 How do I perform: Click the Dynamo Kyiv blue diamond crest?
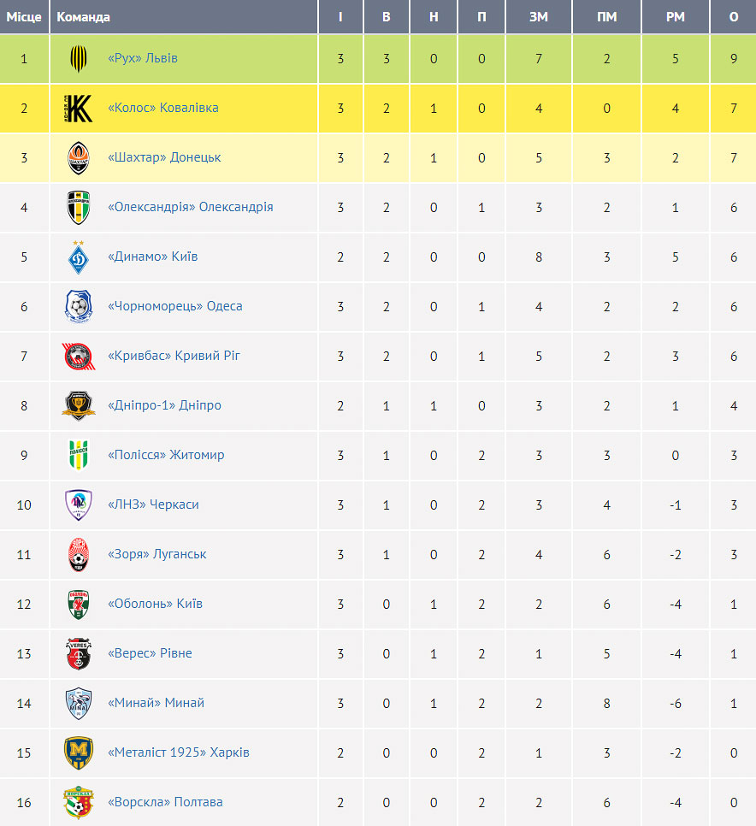pyautogui.click(x=79, y=257)
